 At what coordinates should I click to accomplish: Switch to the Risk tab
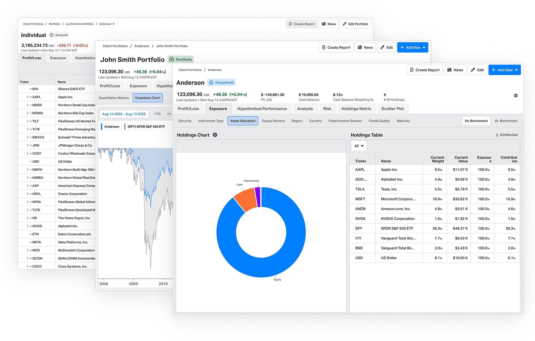(328, 108)
